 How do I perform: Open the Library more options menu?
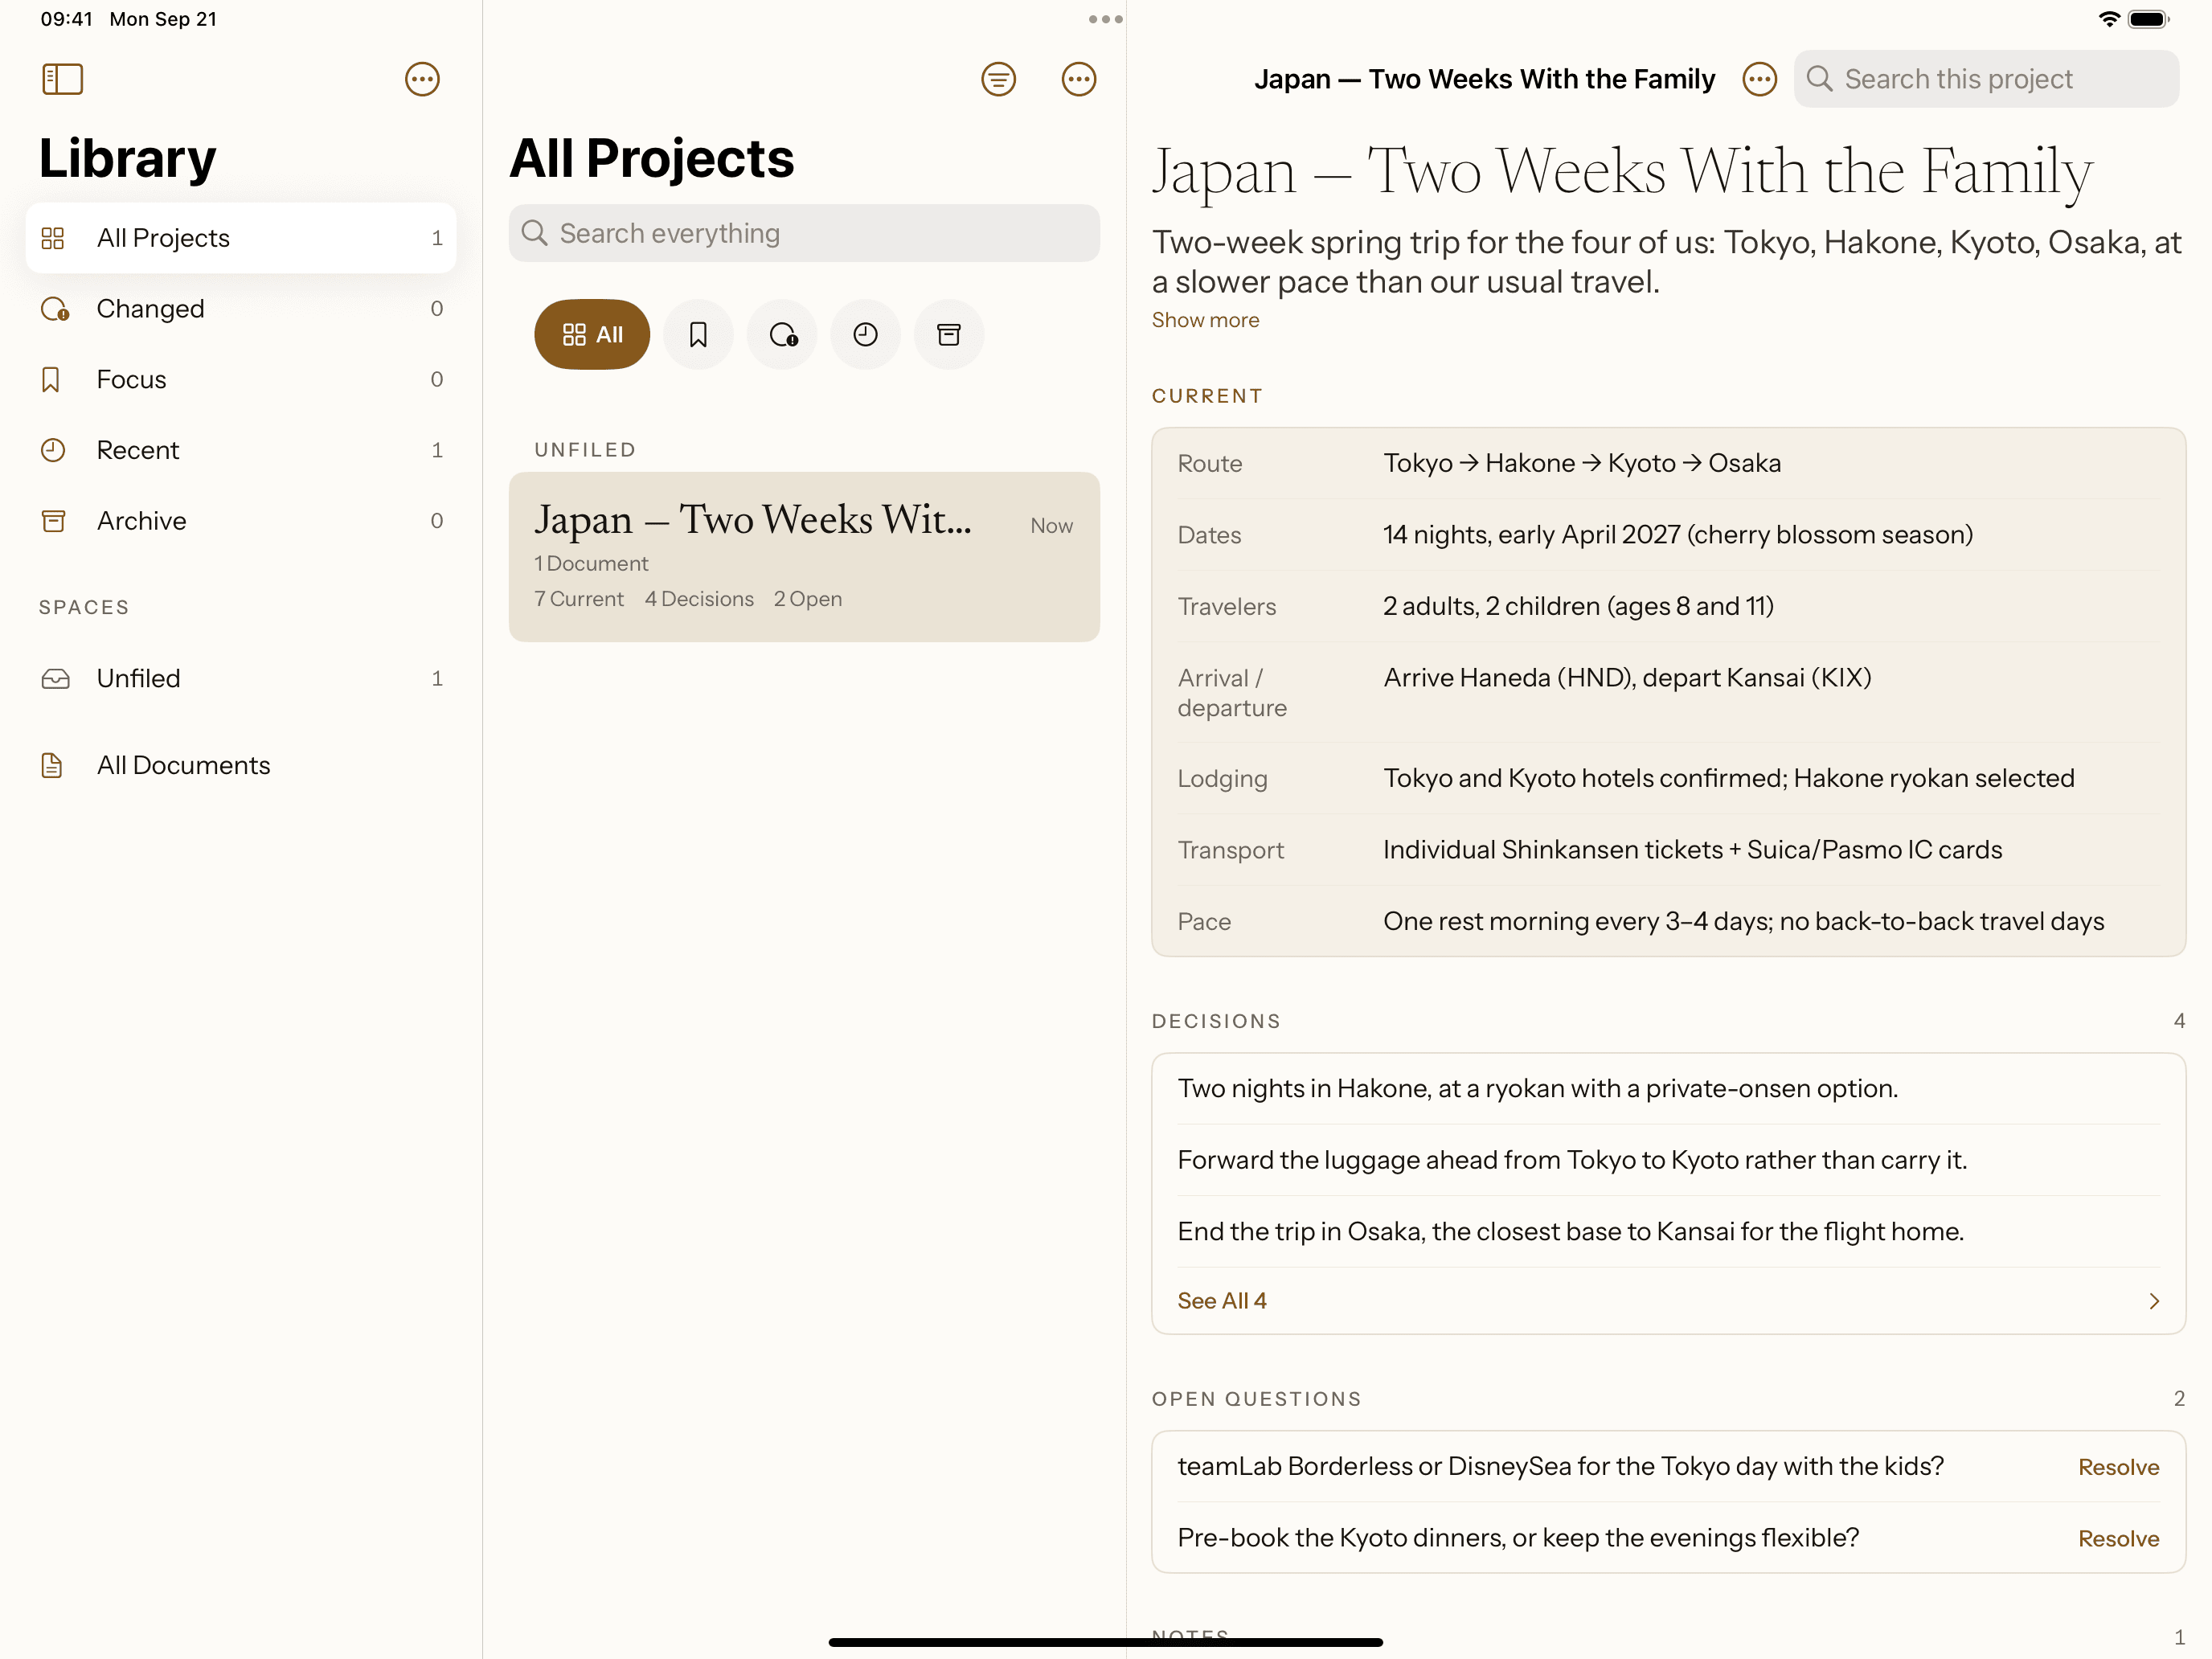(x=422, y=79)
